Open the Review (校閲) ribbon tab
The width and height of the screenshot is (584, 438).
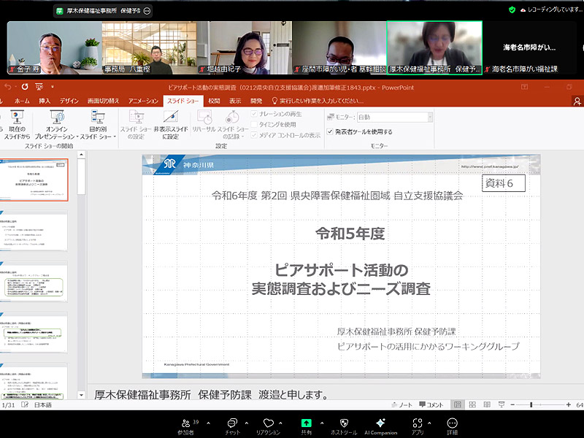click(x=213, y=101)
